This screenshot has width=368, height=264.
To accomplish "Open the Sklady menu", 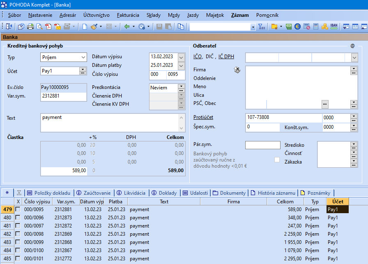I will pos(154,15).
